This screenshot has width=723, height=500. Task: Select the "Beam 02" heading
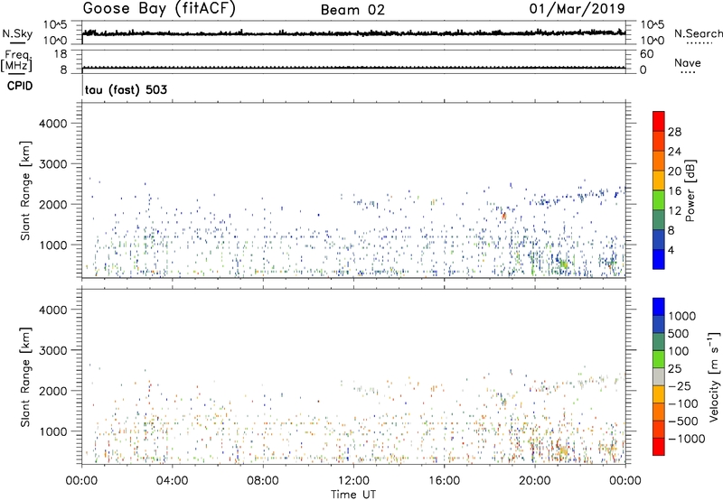point(352,10)
